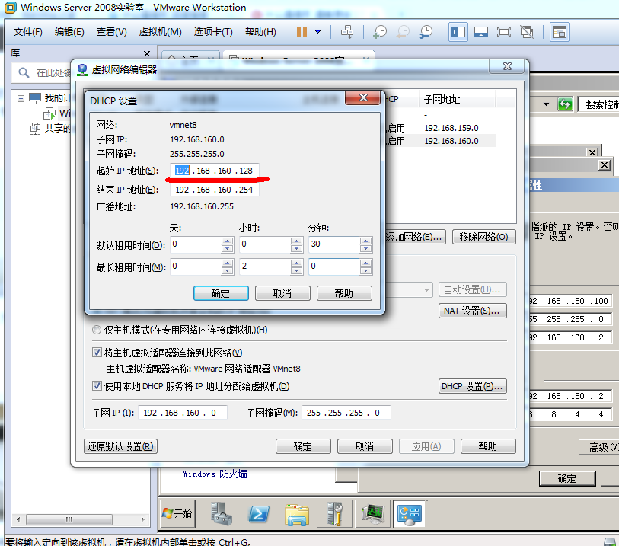The image size is (619, 546).
Task: Click the library horizontal scrollbar right arrow
Action: point(143,519)
